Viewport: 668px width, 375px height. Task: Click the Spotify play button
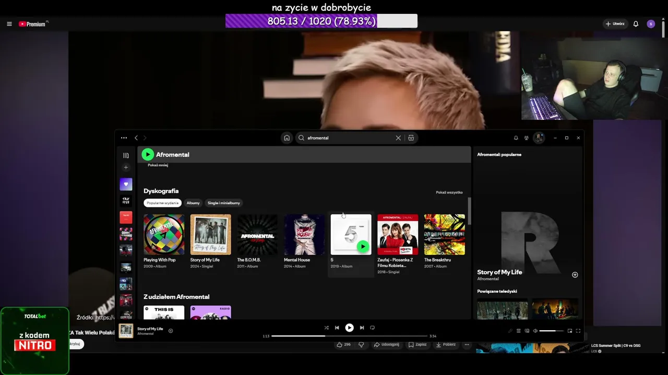pyautogui.click(x=350, y=328)
